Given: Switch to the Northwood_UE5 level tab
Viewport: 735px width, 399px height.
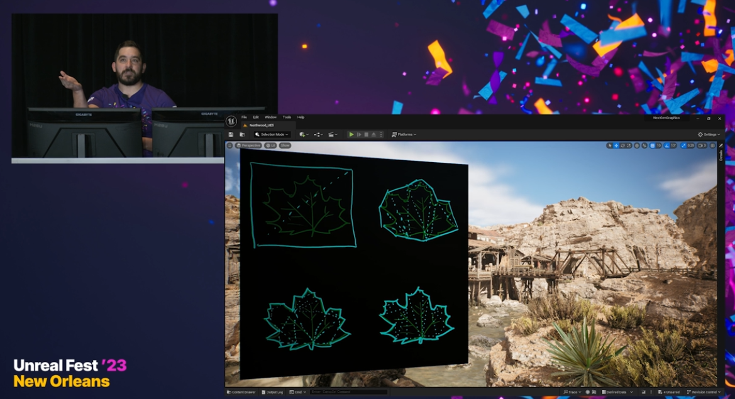Looking at the screenshot, I should 261,125.
